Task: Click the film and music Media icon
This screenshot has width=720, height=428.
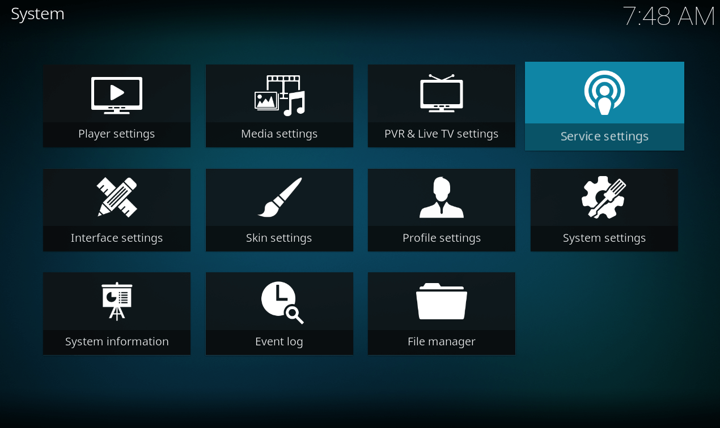Action: click(279, 95)
